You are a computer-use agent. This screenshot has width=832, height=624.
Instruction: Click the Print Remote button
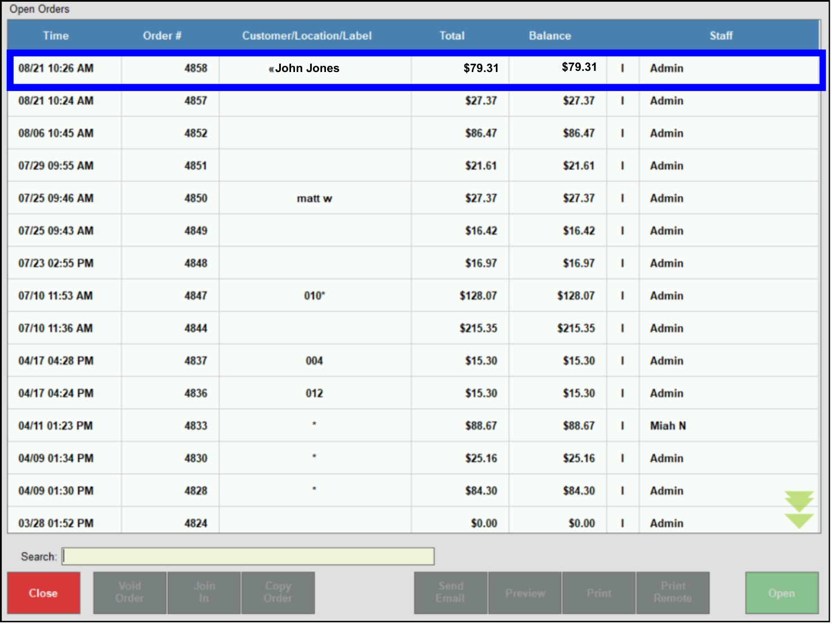click(x=673, y=593)
